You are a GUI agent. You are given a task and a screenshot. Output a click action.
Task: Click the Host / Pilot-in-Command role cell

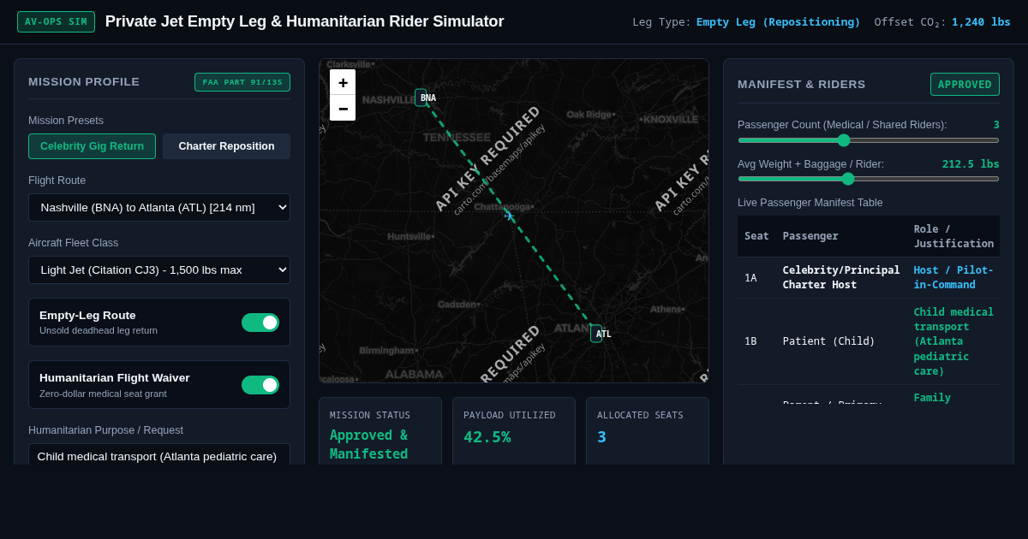point(953,277)
